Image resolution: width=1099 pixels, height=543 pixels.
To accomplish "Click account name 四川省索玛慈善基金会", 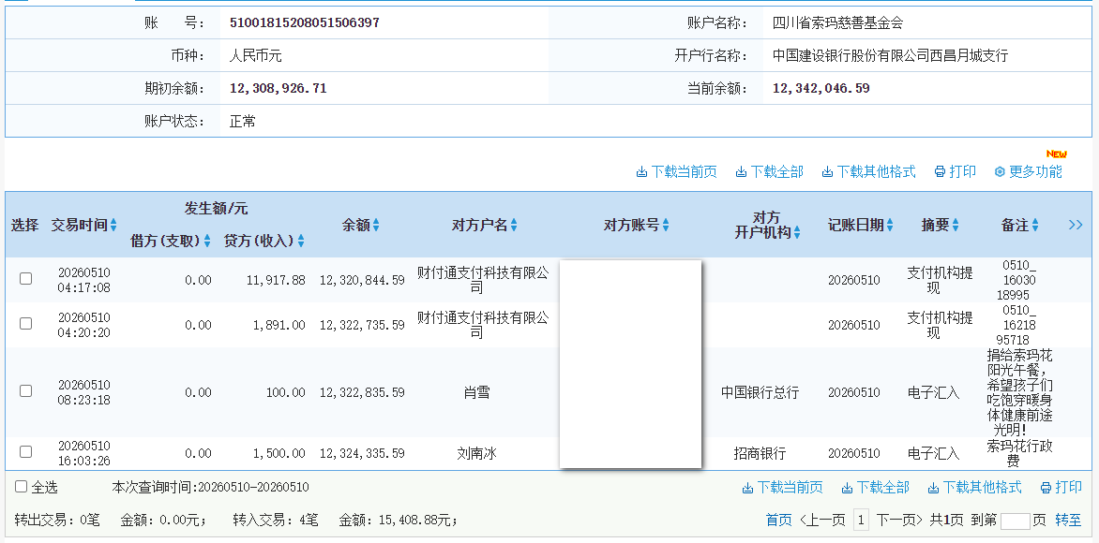I will tap(838, 23).
